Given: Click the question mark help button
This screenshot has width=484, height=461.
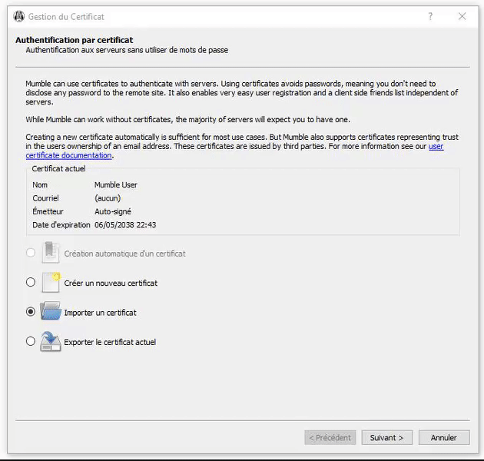Looking at the screenshot, I should (x=430, y=16).
